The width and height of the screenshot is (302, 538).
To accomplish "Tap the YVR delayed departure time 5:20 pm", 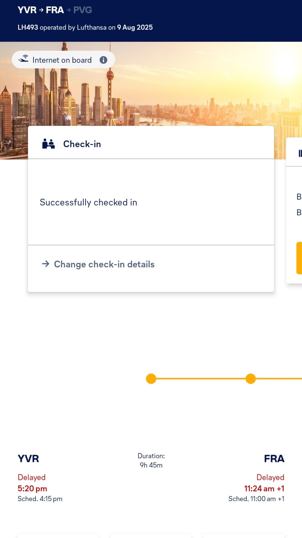I will tap(32, 489).
